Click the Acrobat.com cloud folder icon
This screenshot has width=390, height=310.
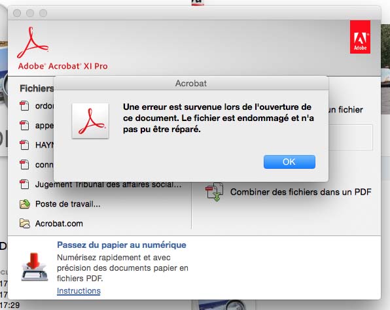pos(25,223)
